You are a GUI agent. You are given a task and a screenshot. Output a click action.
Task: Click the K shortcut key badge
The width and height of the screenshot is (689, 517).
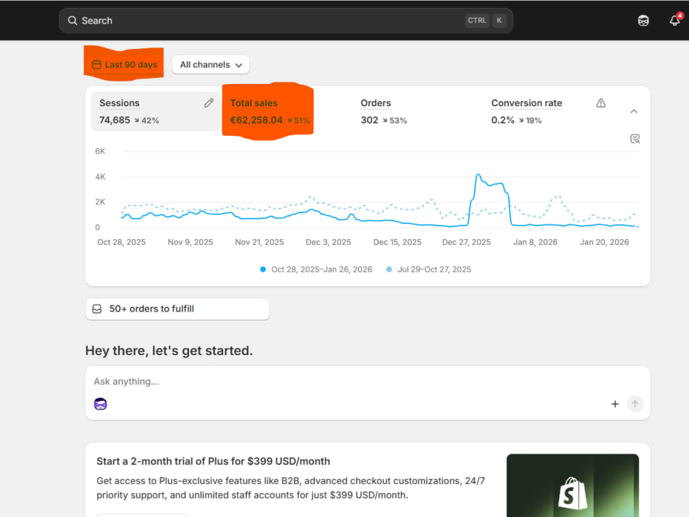coord(499,20)
